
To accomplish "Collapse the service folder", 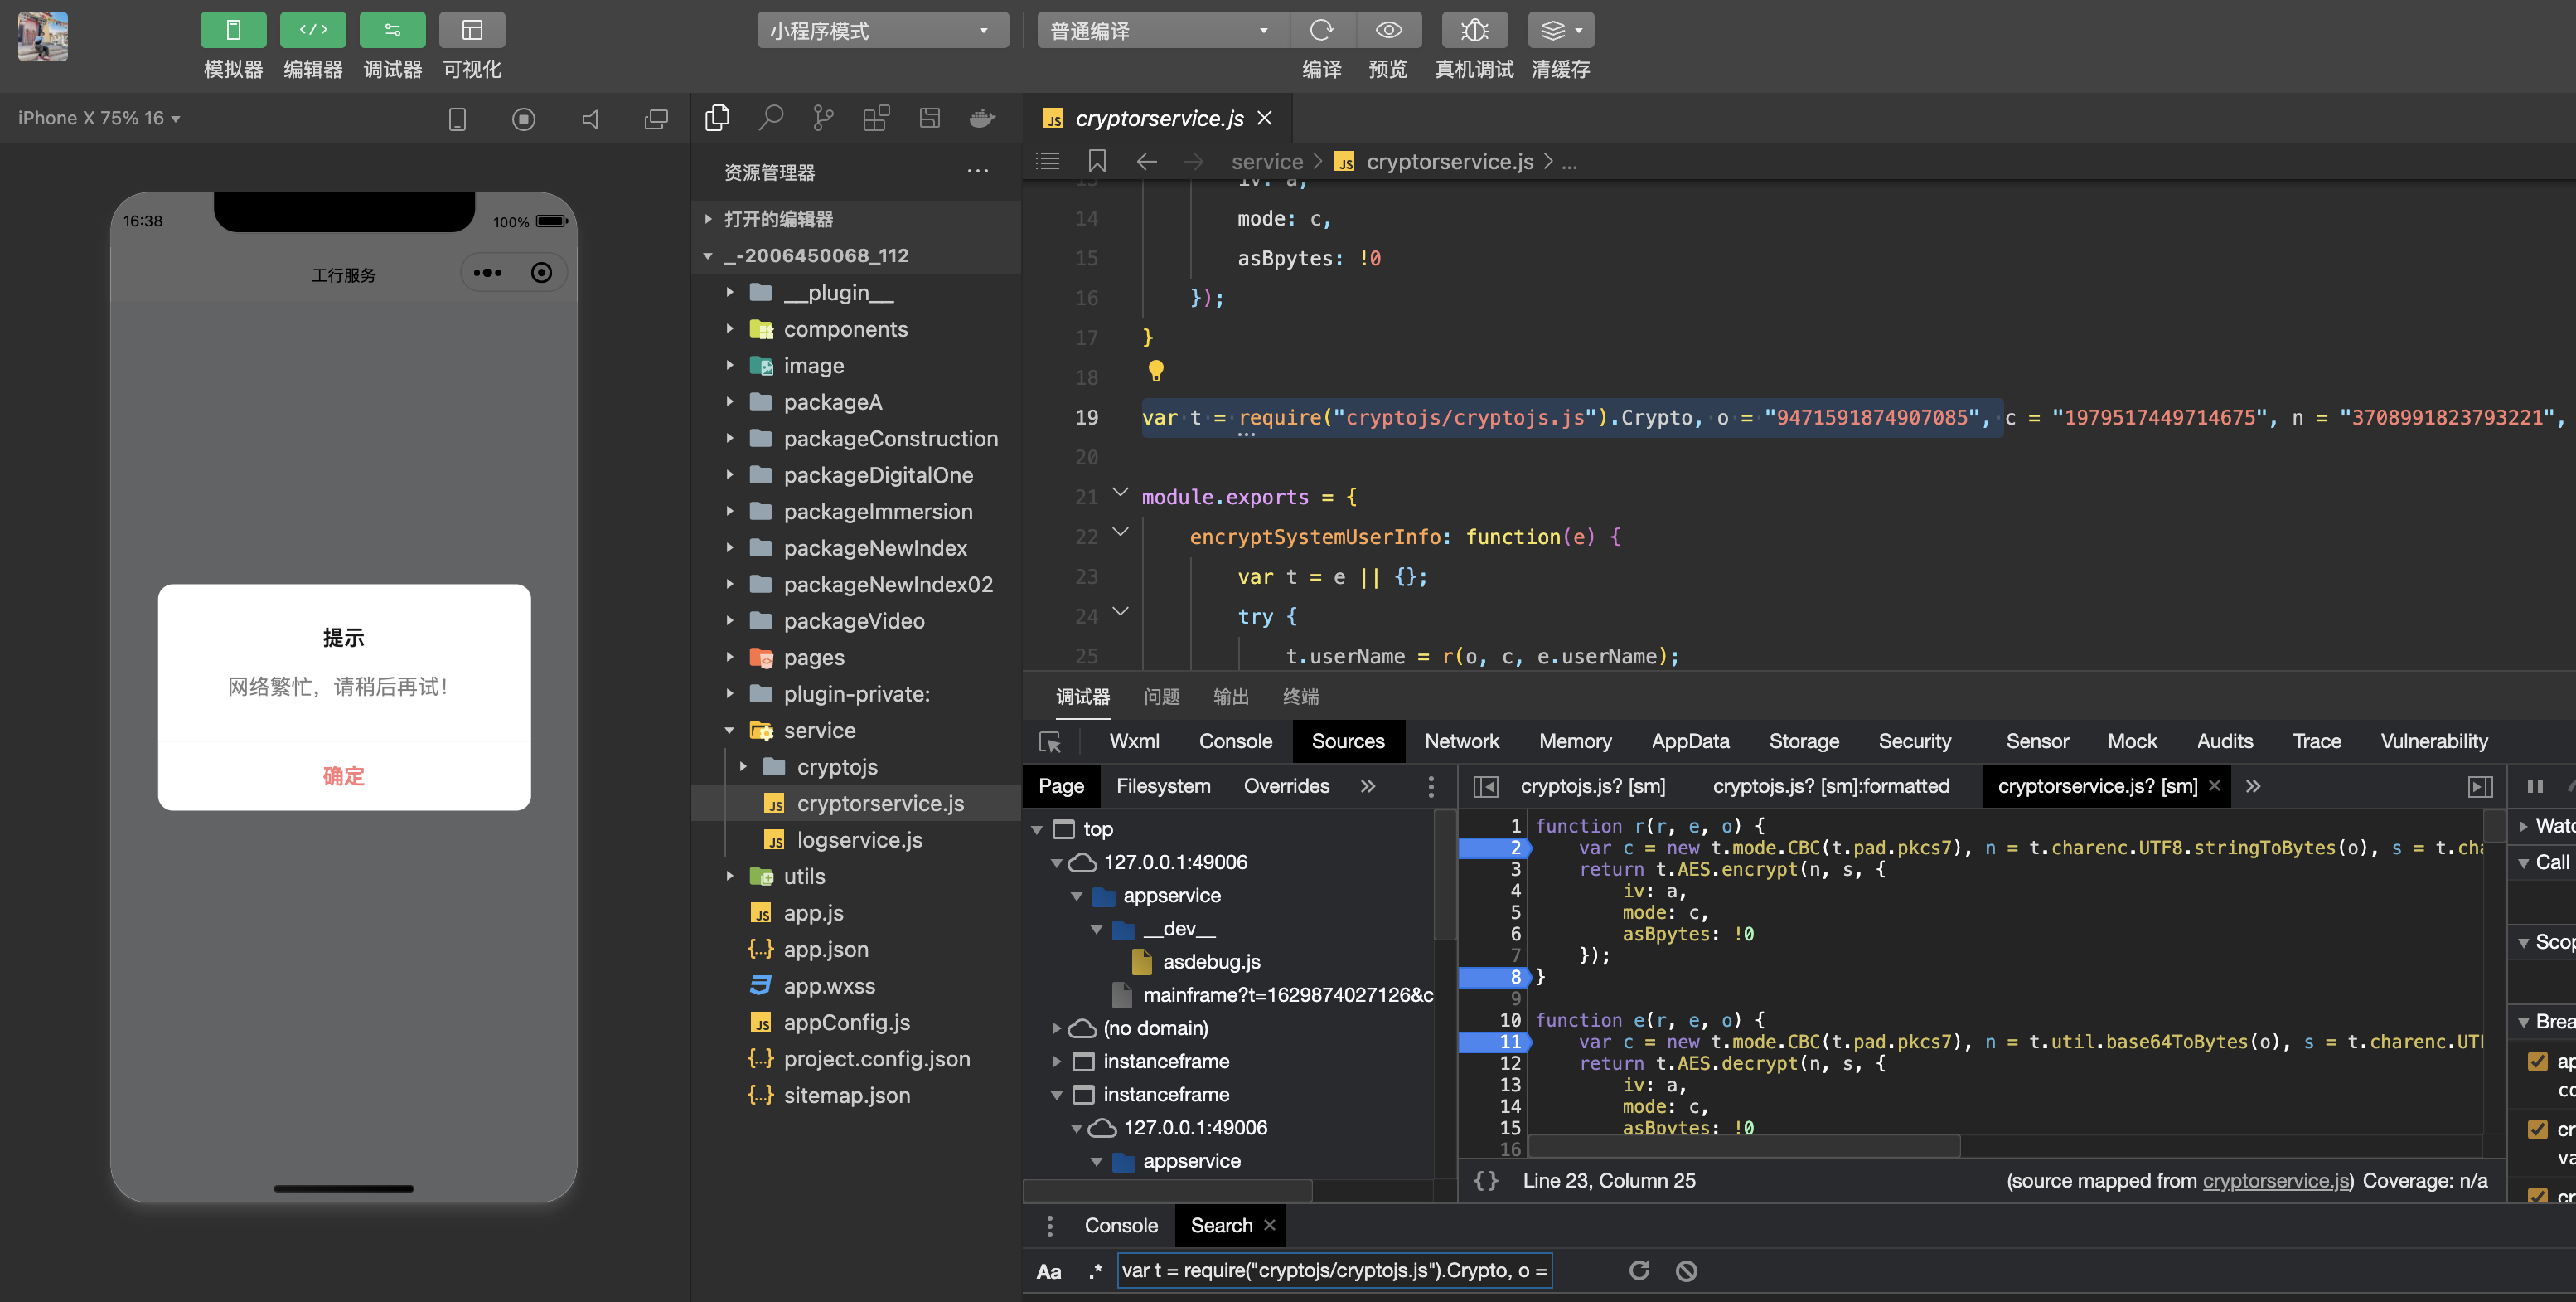I will coord(819,731).
